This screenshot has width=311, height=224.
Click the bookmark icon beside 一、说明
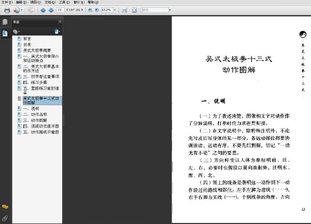click(19, 108)
